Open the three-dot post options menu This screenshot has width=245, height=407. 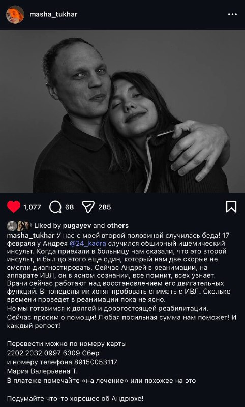tap(232, 15)
